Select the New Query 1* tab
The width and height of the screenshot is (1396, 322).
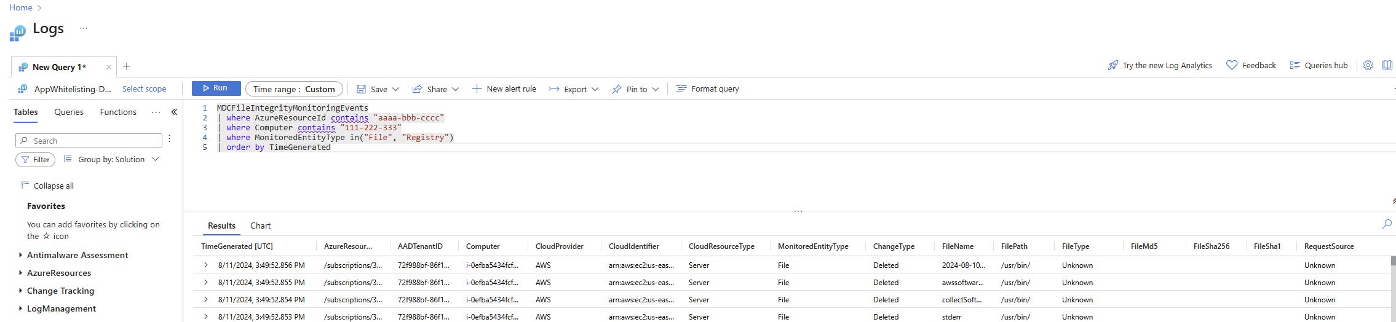pos(59,67)
